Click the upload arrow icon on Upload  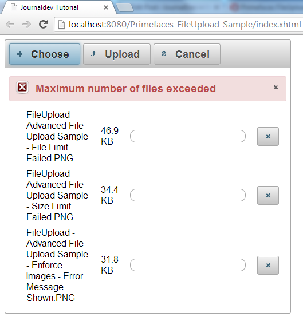(x=93, y=54)
